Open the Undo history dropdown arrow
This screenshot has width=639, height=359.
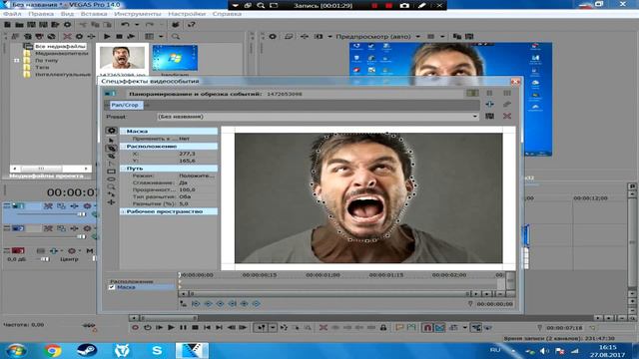point(137,25)
